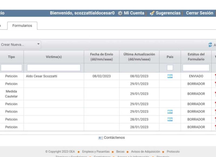Open the Crear Nueva dropdown
Image resolution: width=216 pixels, height=157 pixels.
click(20, 45)
